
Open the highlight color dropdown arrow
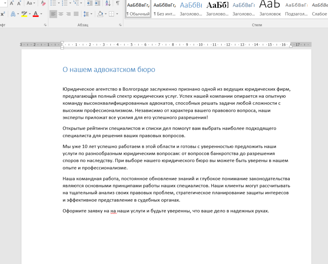[x=30, y=14]
